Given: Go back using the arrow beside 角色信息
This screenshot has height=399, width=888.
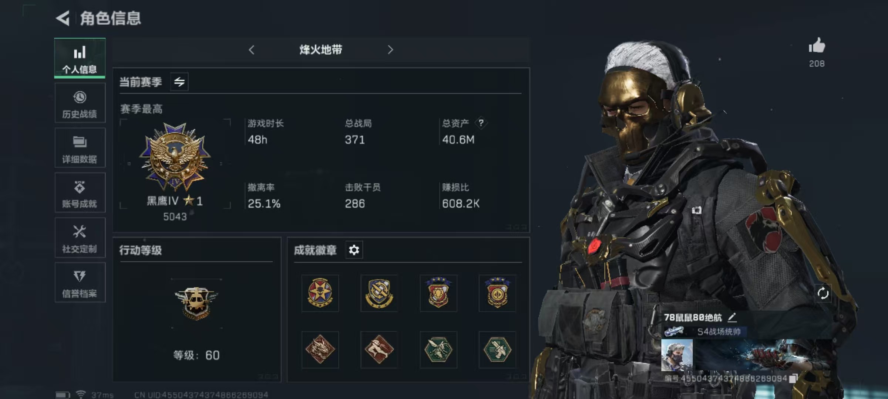Looking at the screenshot, I should click(63, 18).
